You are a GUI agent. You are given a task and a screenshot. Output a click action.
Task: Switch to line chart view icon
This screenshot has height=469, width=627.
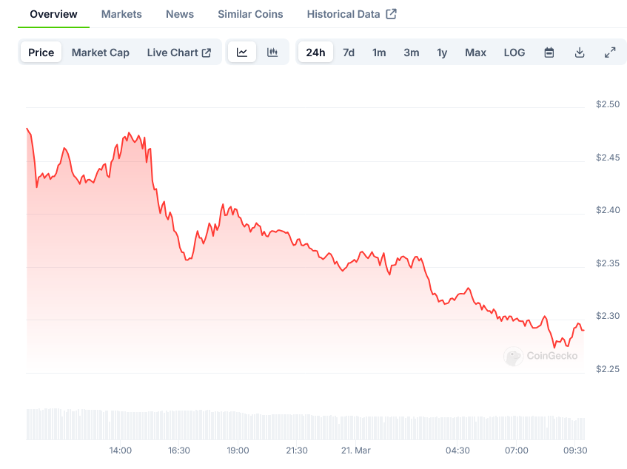242,53
